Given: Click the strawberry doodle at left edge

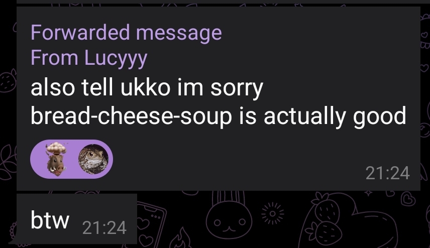Looking at the screenshot, I should pyautogui.click(x=8, y=81).
